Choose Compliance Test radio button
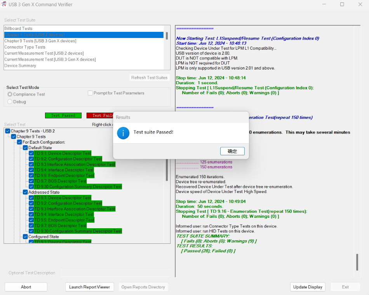 click(10, 94)
